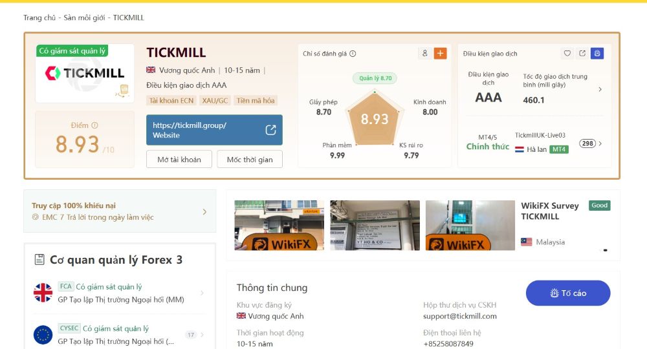Open second survey photo of sign board

[375, 226]
